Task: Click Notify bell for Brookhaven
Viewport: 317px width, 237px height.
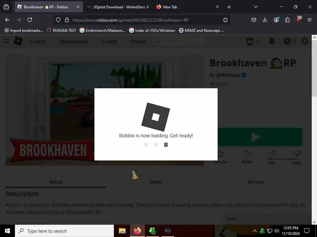Action: pyautogui.click(x=247, y=158)
